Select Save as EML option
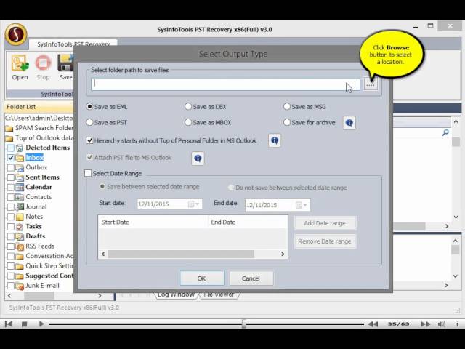The width and height of the screenshot is (465, 349). tap(107, 107)
